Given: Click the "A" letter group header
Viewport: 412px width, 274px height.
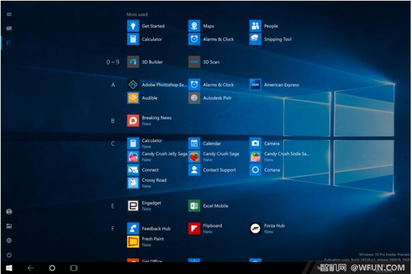Looking at the screenshot, I should coord(113,85).
